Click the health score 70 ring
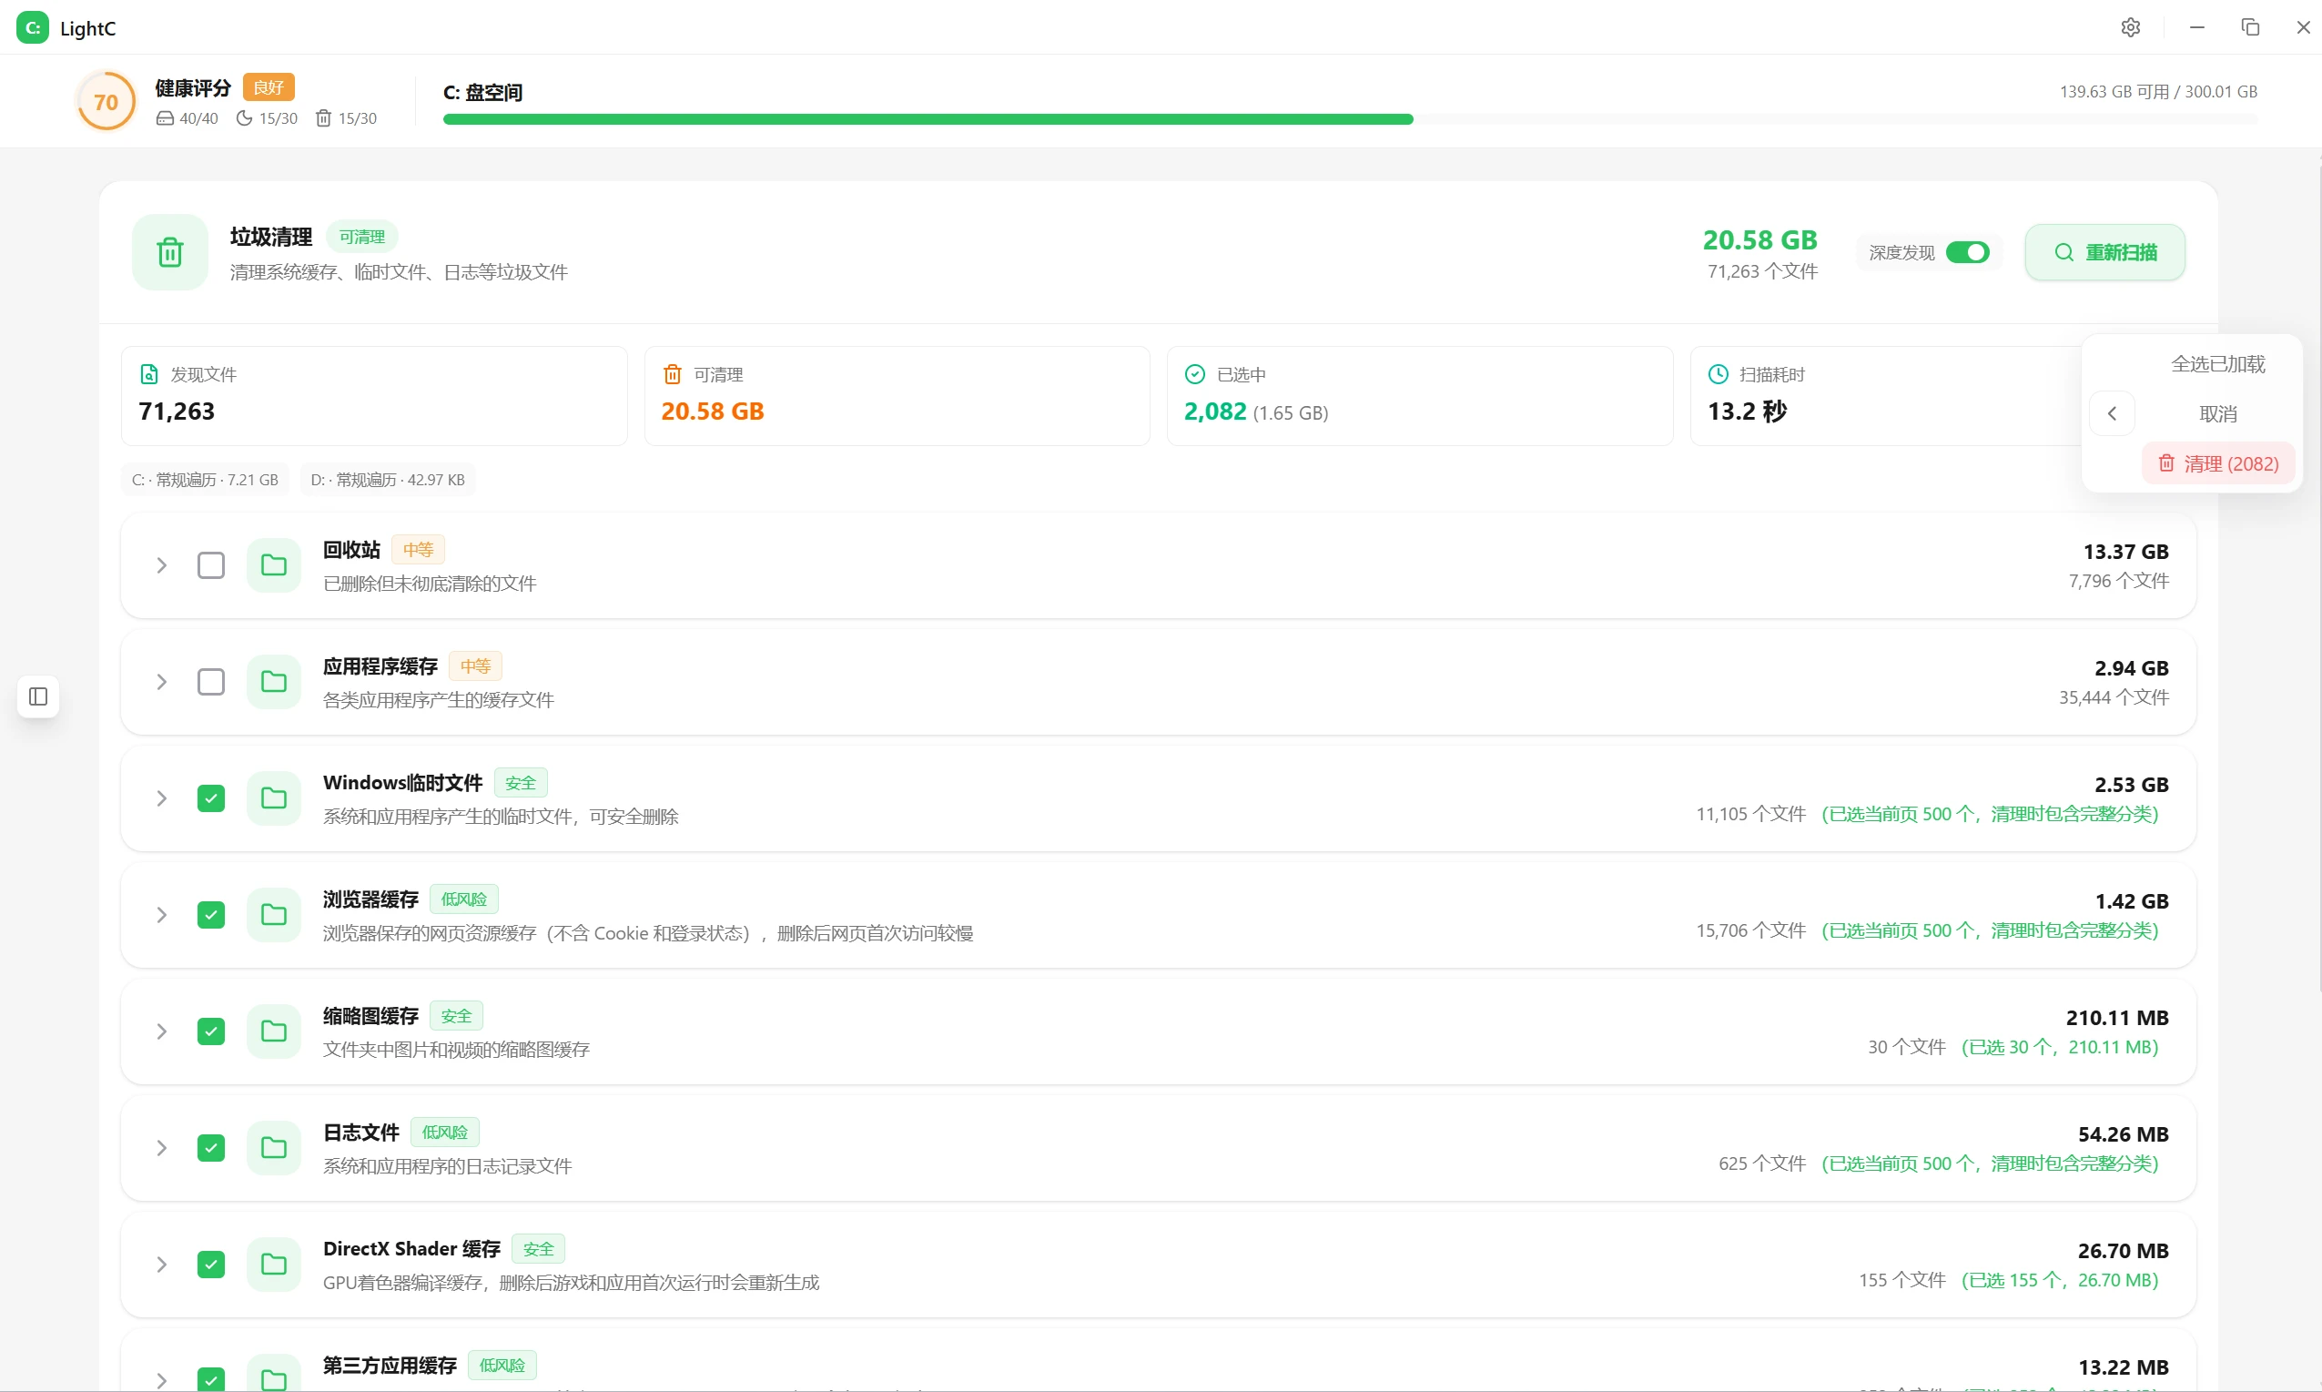Viewport: 2322px width, 1392px height. (106, 101)
